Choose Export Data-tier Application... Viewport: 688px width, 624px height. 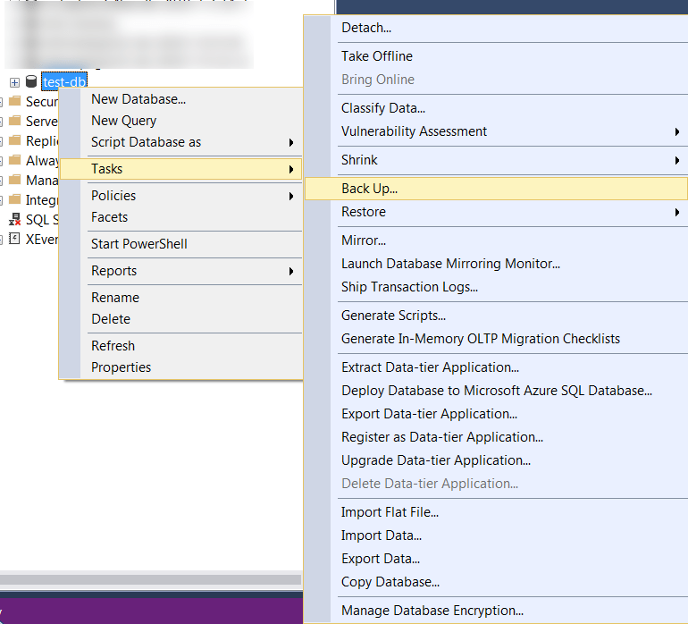coord(429,414)
